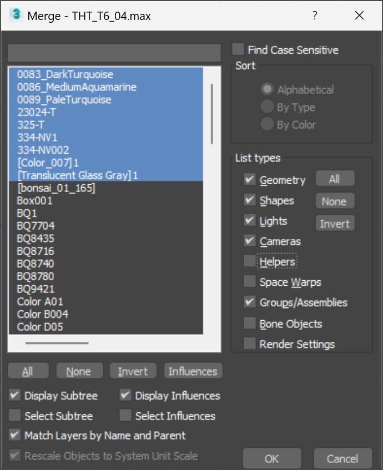The image size is (383, 470).
Task: Toggle Find Case Sensitive option
Action: click(x=238, y=50)
